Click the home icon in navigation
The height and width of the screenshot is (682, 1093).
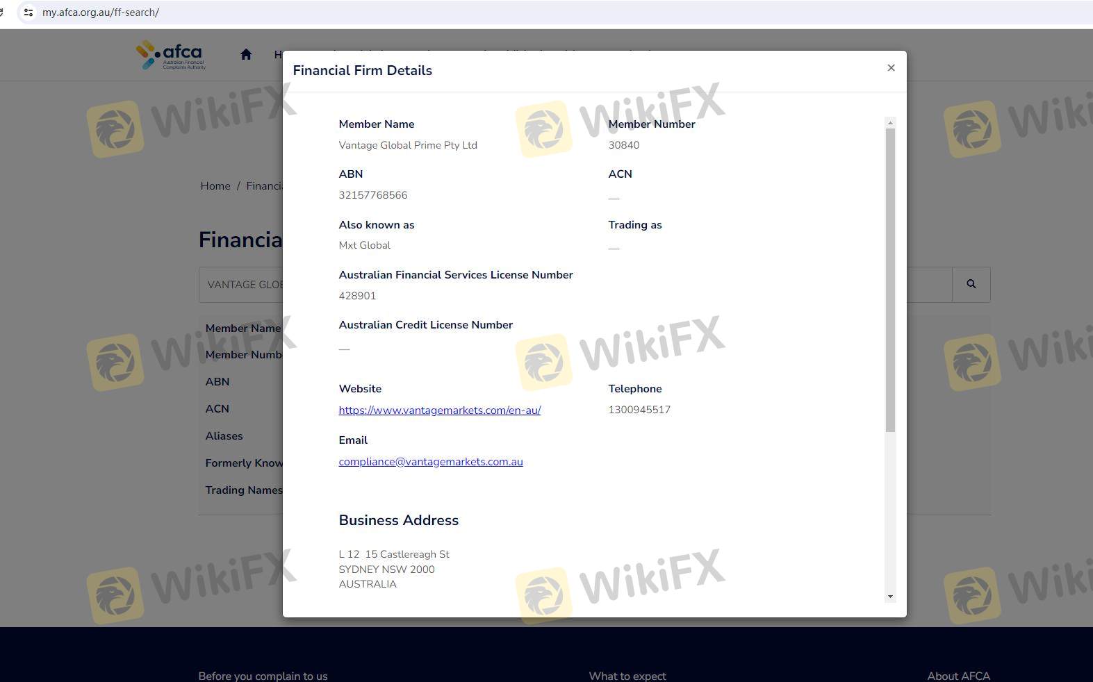pyautogui.click(x=246, y=54)
